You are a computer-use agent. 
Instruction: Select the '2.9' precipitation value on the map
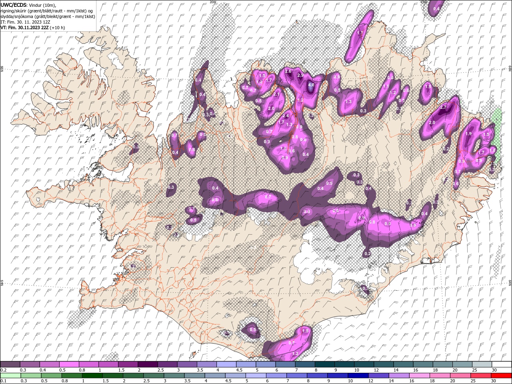300,75
